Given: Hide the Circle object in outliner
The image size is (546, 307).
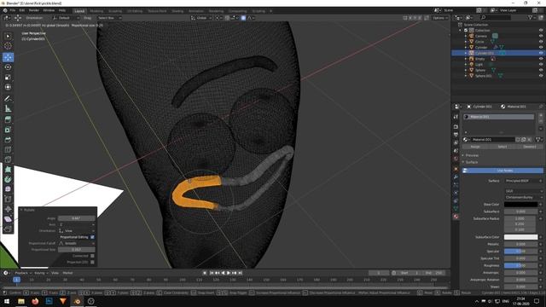Looking at the screenshot, I should pos(541,42).
